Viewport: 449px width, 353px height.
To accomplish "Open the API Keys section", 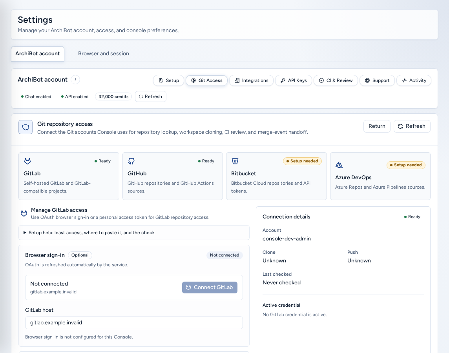I will (294, 80).
